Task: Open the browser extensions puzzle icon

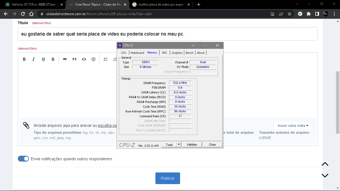Action: coord(309,14)
